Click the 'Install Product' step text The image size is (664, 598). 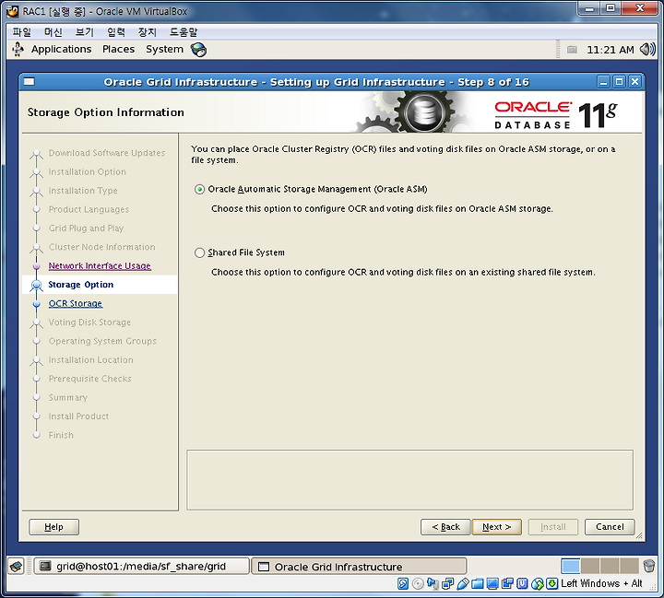78,416
